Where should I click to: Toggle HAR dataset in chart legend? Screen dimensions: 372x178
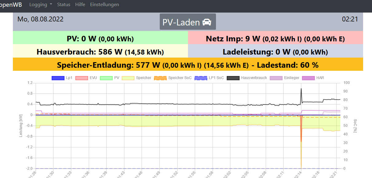click(x=313, y=78)
